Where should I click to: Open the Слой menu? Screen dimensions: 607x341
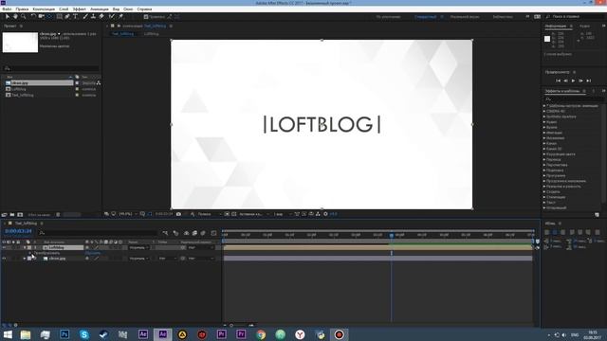64,9
